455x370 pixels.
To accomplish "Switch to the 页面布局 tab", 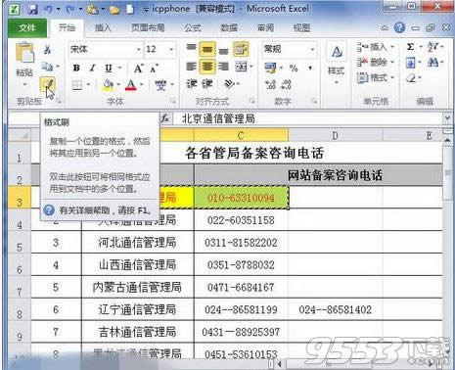I will (148, 27).
